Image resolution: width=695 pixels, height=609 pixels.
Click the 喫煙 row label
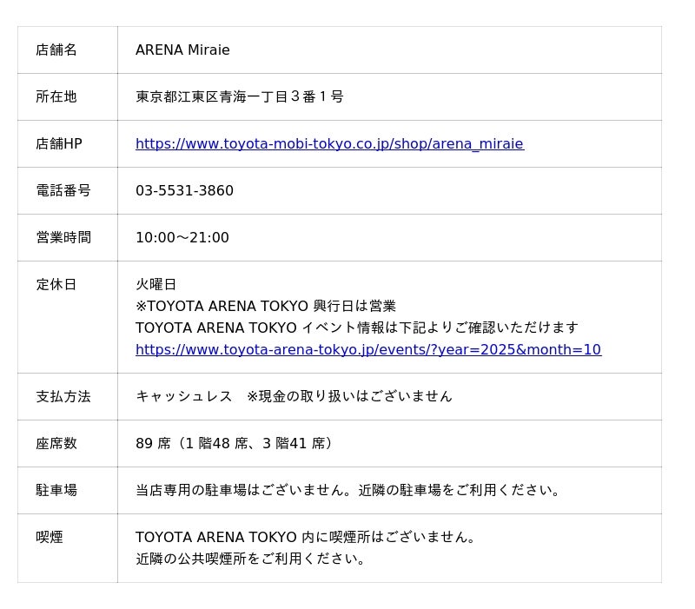tap(50, 538)
